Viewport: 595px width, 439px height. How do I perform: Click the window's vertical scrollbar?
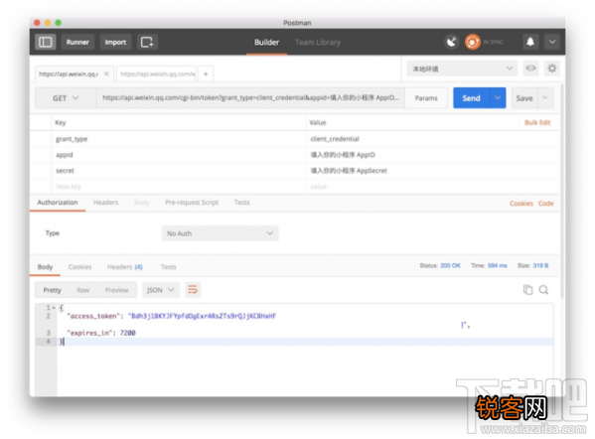click(x=562, y=190)
